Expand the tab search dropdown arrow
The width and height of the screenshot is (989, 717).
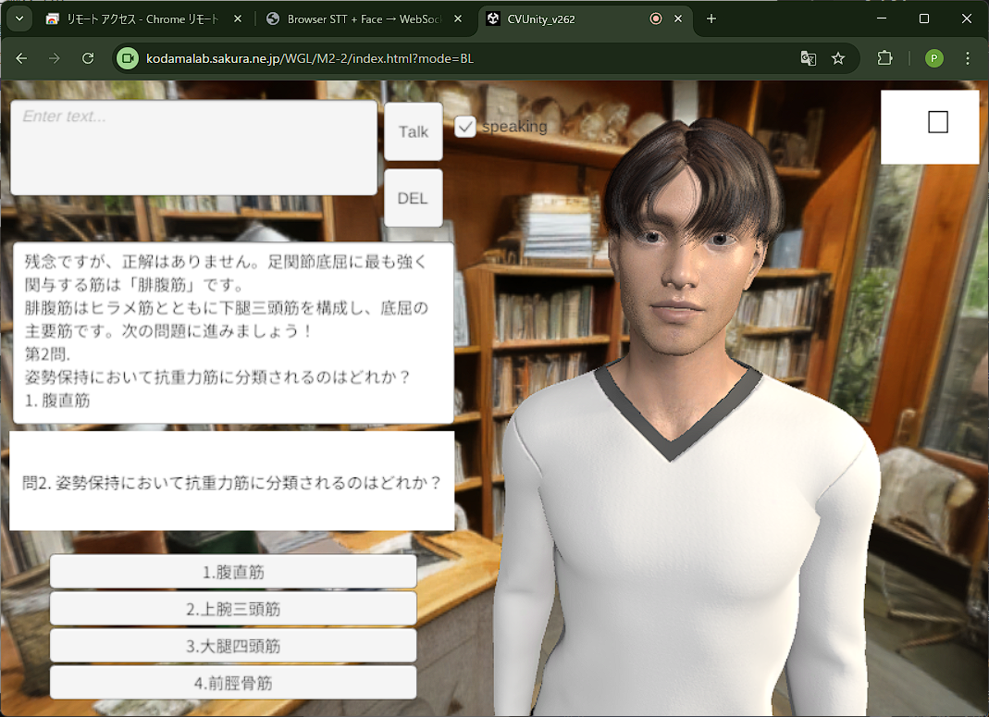click(x=19, y=19)
